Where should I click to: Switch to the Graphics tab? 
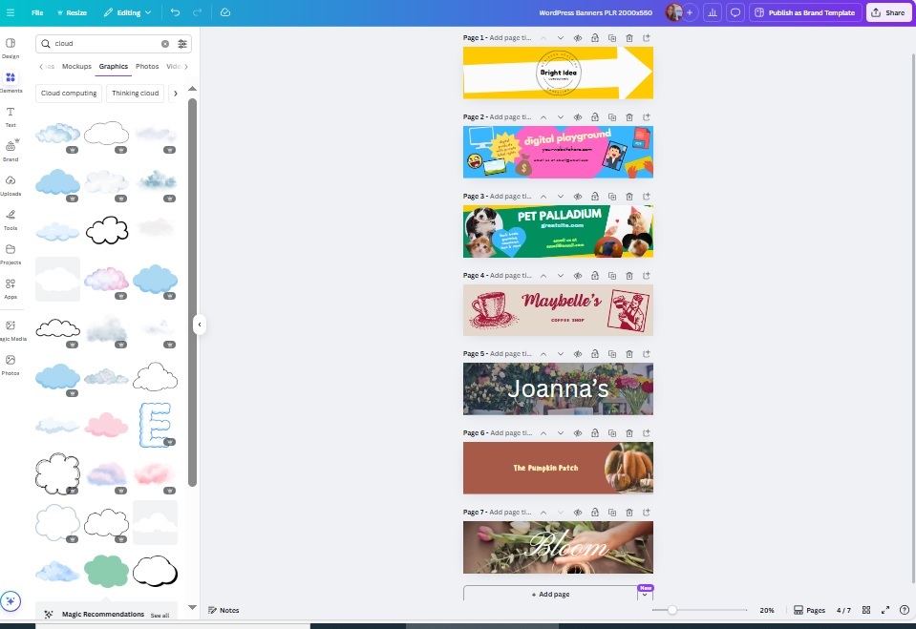click(x=114, y=66)
